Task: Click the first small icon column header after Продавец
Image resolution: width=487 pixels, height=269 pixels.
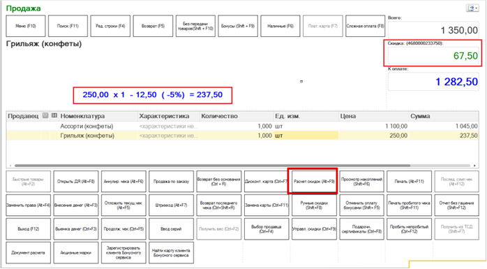Action: pos(45,116)
